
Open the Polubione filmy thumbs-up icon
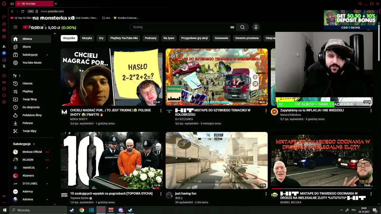click(15, 115)
